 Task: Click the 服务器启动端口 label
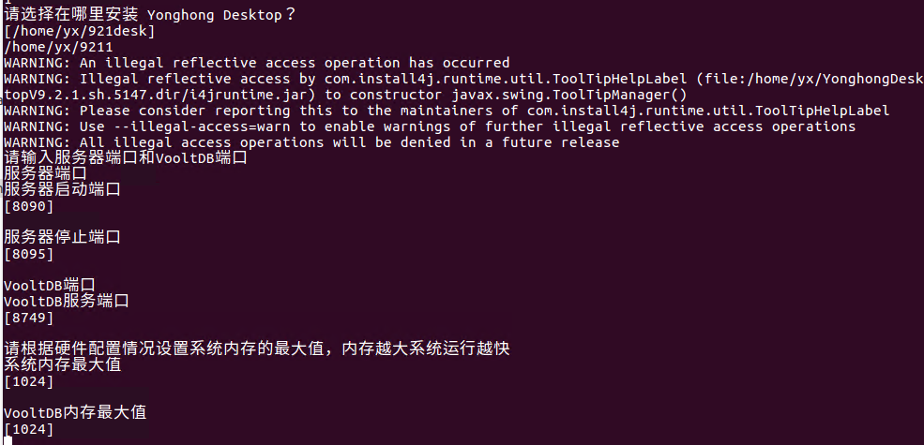[x=62, y=190]
